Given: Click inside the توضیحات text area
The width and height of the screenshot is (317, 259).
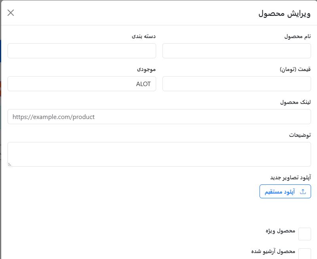Looking at the screenshot, I should 159,154.
